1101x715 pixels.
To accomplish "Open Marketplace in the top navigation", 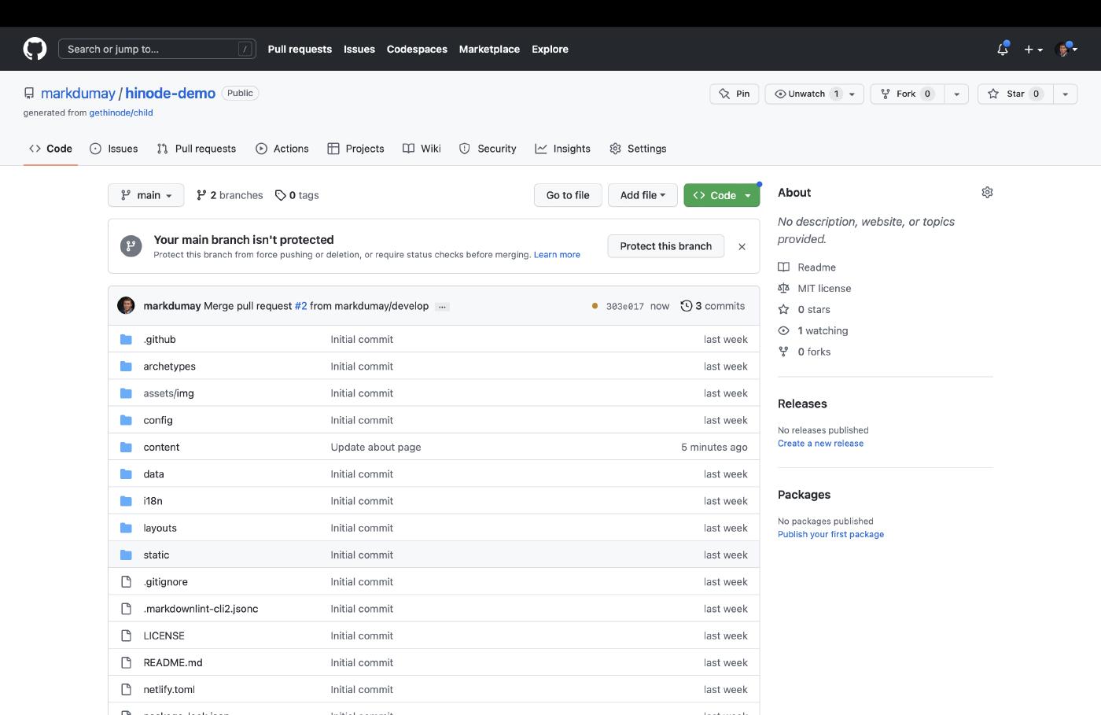I will click(x=489, y=49).
